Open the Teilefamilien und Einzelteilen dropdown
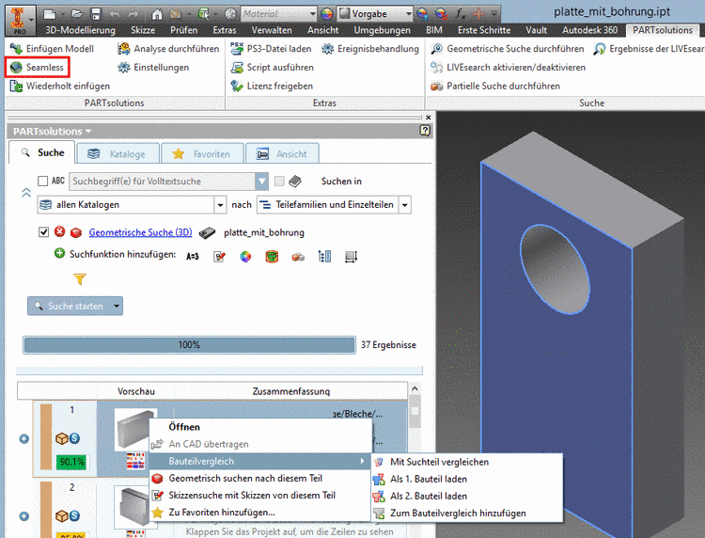Image resolution: width=705 pixels, height=538 pixels. click(405, 205)
